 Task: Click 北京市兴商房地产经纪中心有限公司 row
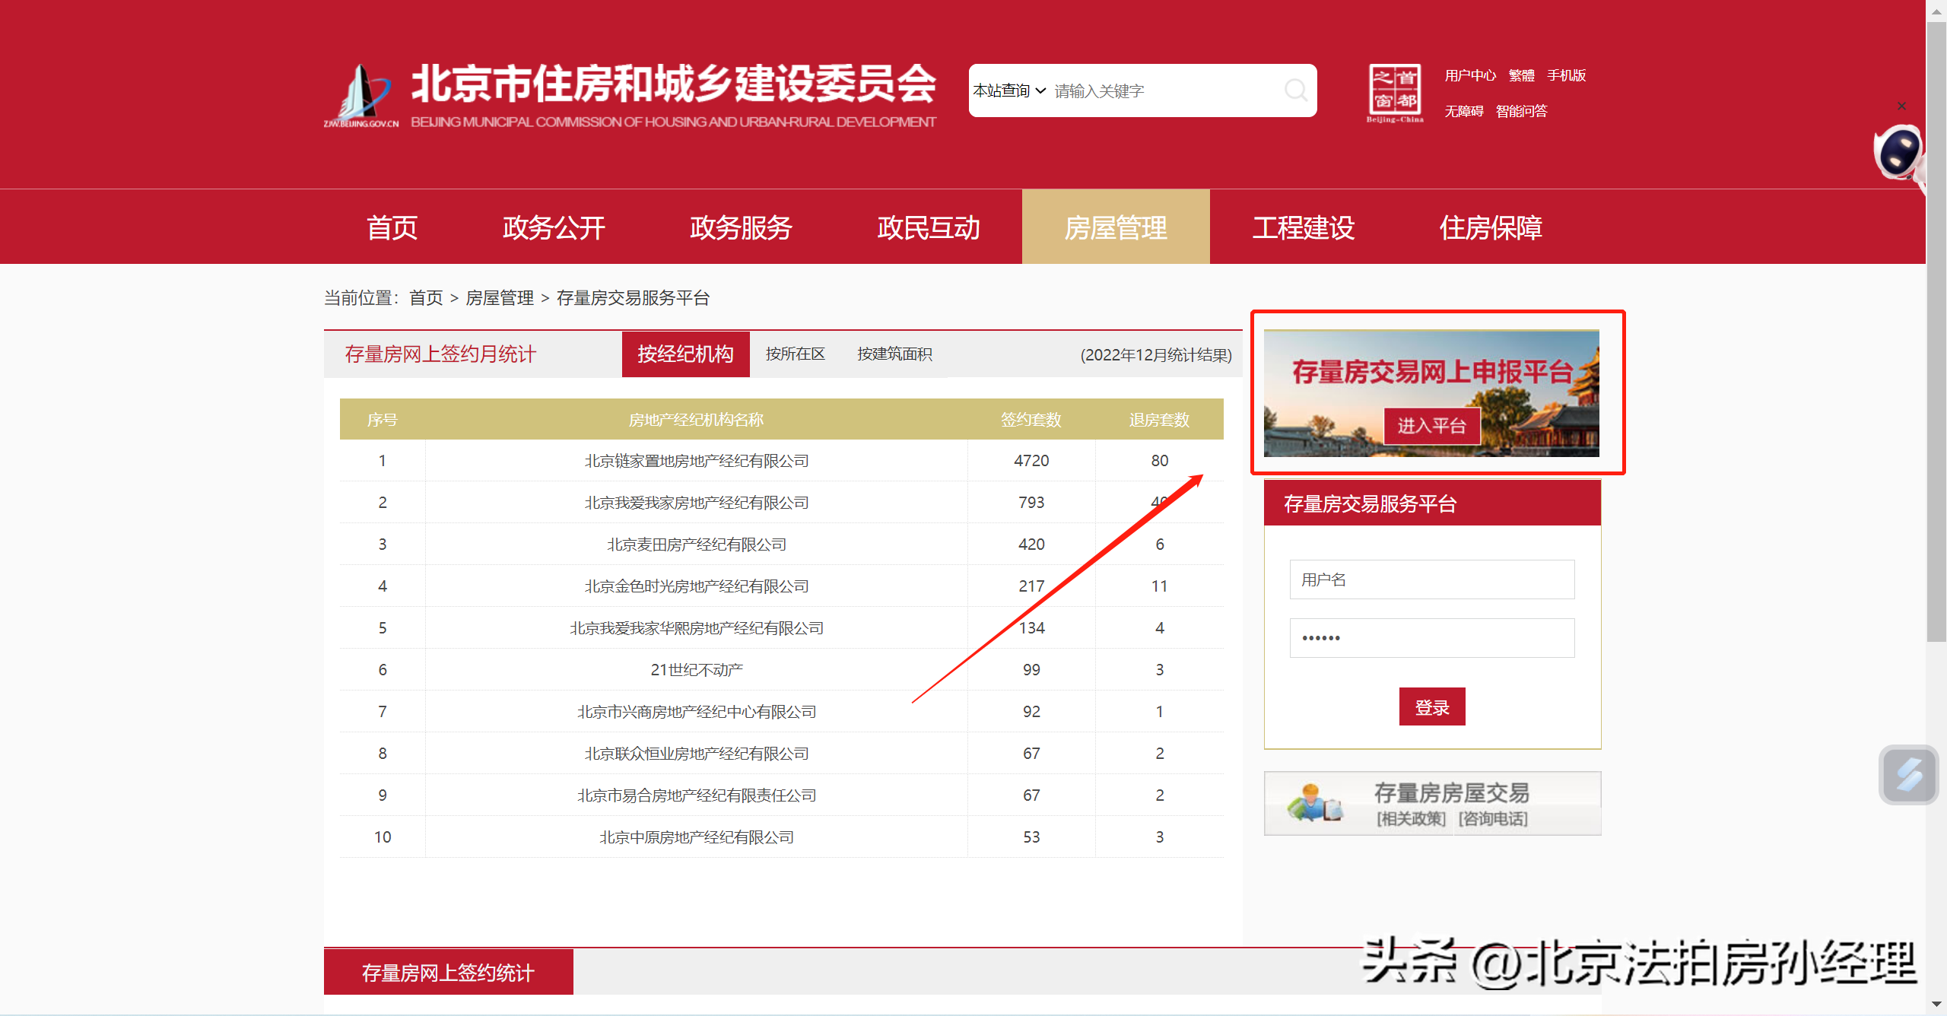coord(782,712)
